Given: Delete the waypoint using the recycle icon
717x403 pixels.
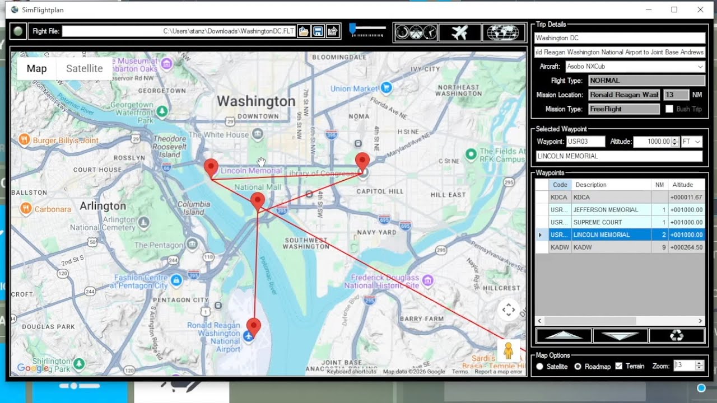Looking at the screenshot, I should 677,335.
